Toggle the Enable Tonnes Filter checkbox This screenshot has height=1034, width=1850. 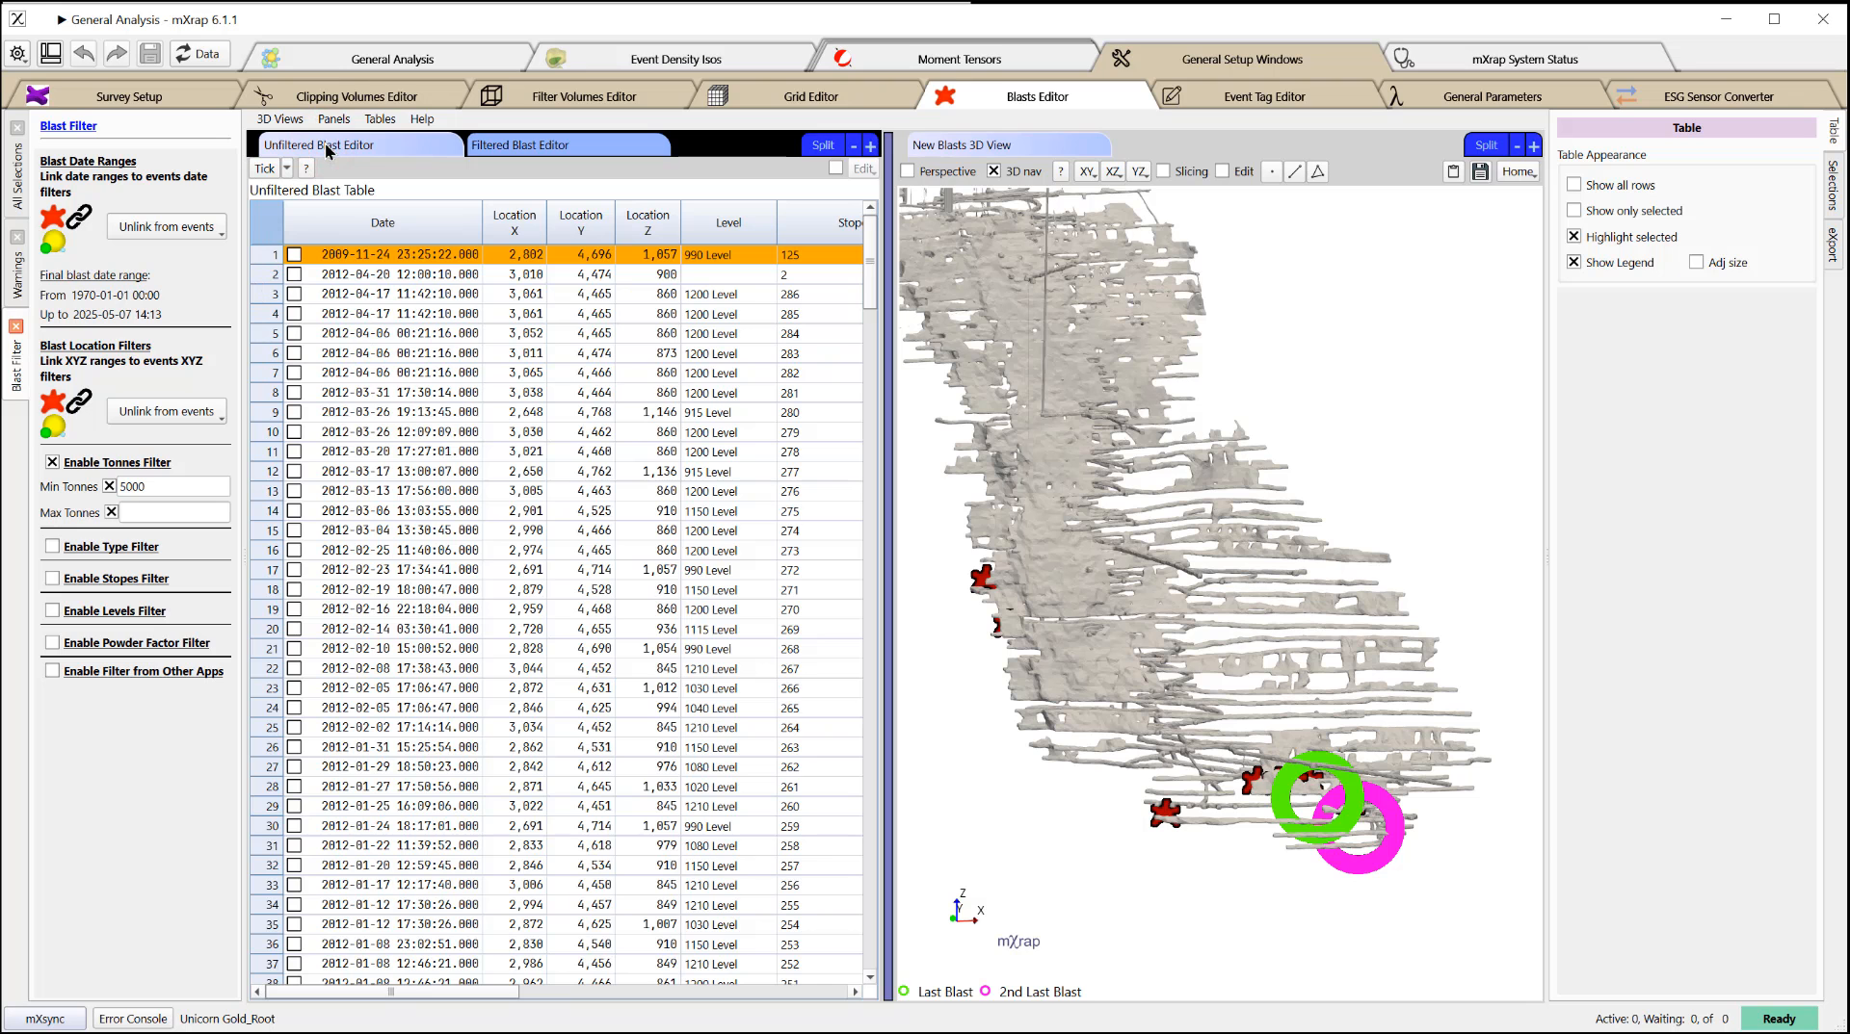click(53, 462)
